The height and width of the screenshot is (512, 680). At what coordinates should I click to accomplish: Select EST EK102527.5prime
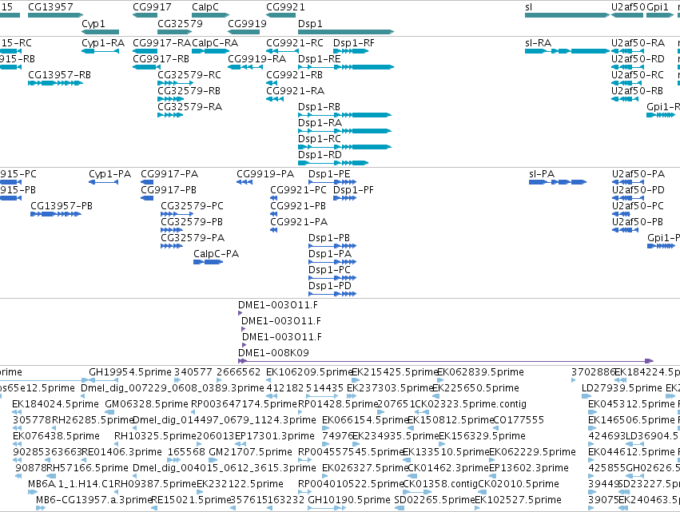(x=518, y=500)
